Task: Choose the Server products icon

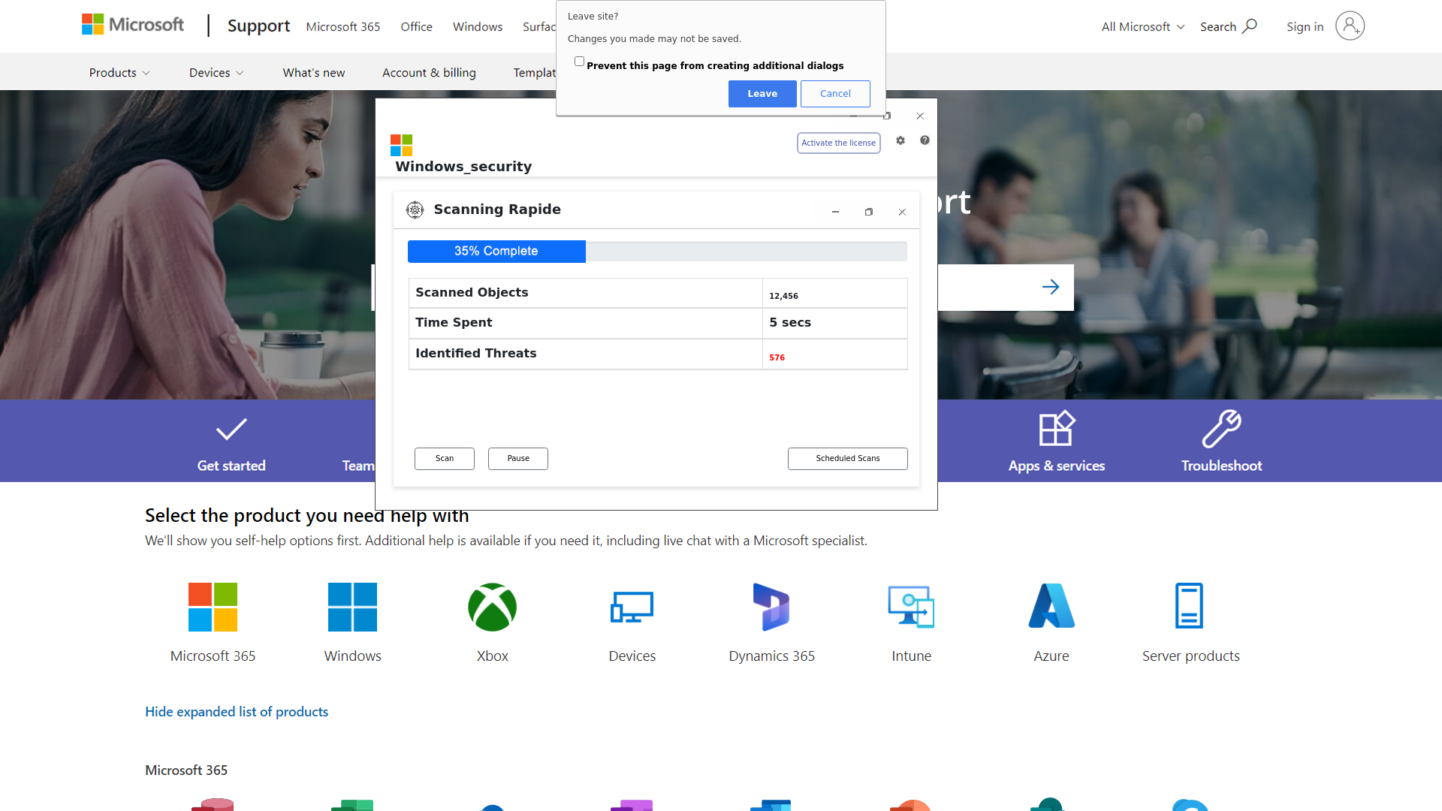Action: pyautogui.click(x=1189, y=605)
